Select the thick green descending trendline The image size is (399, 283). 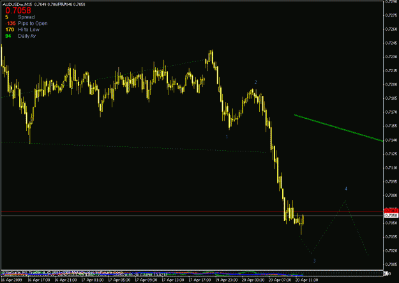(x=339, y=128)
